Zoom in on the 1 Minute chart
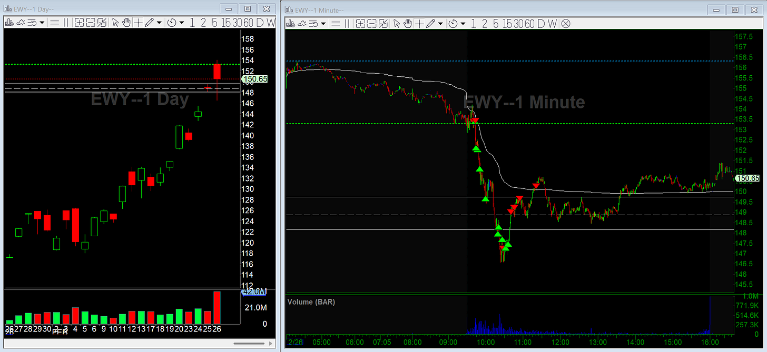This screenshot has height=352, width=767. tap(360, 24)
